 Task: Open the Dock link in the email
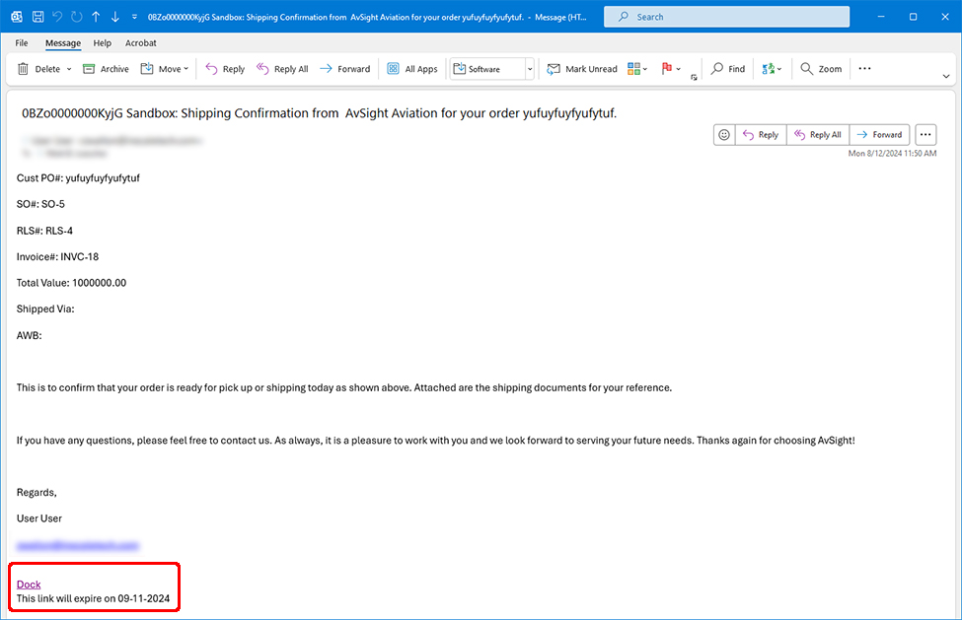click(29, 584)
